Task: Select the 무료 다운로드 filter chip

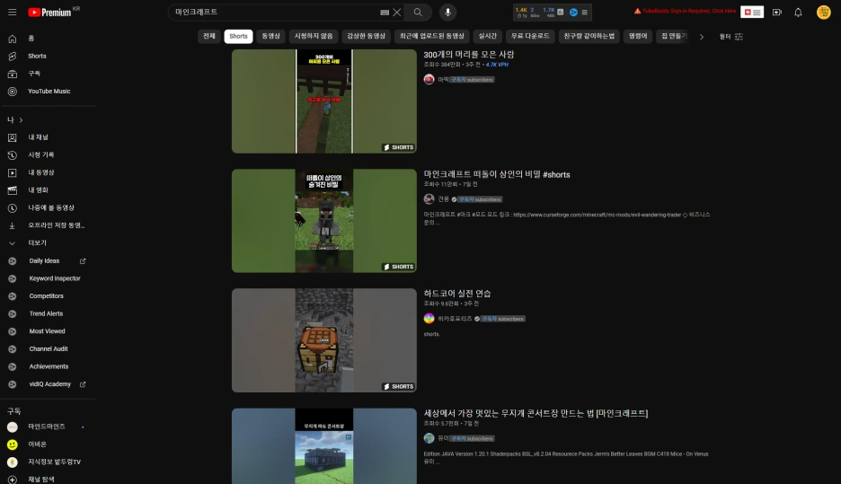Action: pyautogui.click(x=530, y=36)
